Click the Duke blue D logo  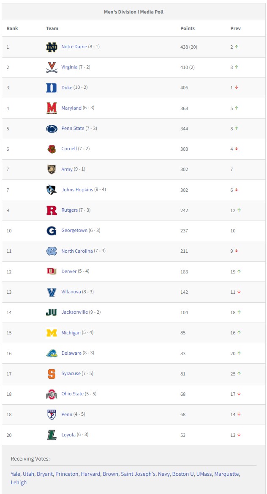pos(52,88)
